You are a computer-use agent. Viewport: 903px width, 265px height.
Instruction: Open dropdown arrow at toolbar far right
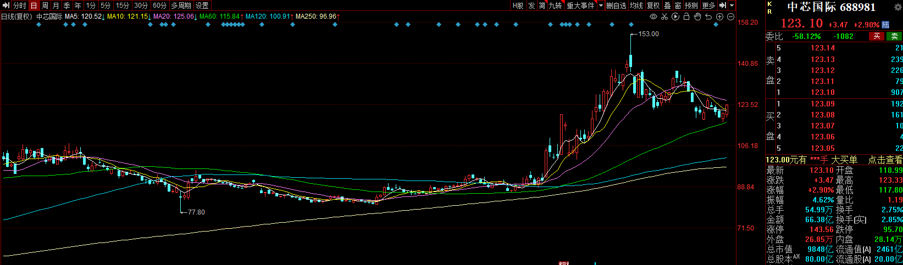pos(732,5)
